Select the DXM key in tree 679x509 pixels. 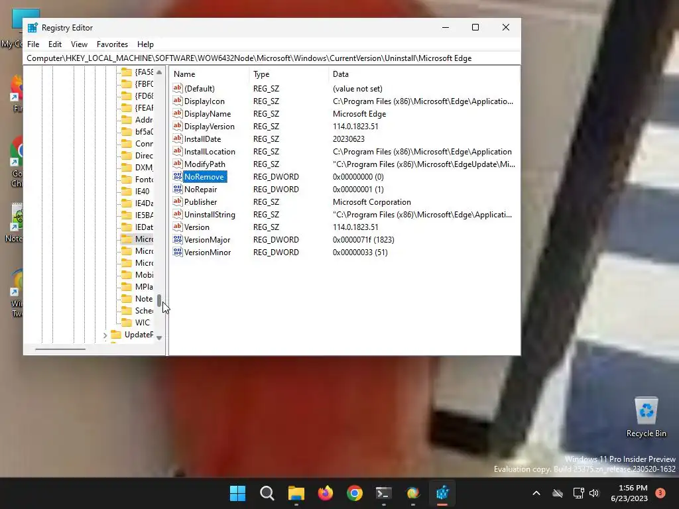click(x=137, y=167)
